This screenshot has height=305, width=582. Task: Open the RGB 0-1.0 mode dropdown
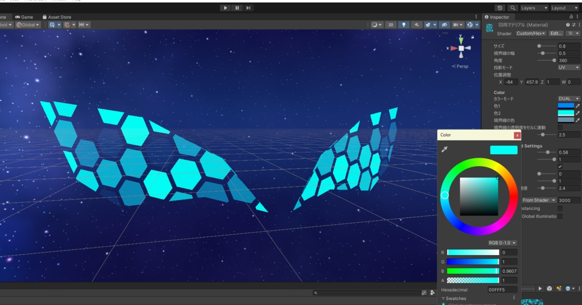[x=502, y=243]
